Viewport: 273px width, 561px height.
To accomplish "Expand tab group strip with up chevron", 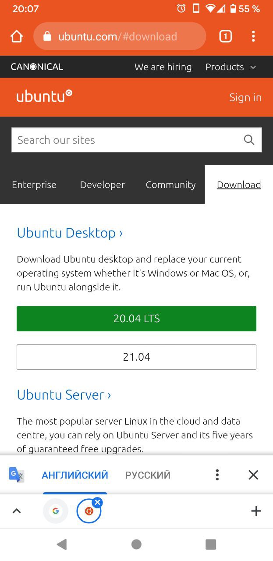I will 17,511.
